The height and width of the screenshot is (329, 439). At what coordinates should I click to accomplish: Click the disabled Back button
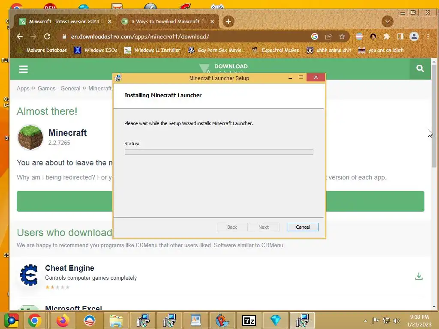pyautogui.click(x=232, y=227)
